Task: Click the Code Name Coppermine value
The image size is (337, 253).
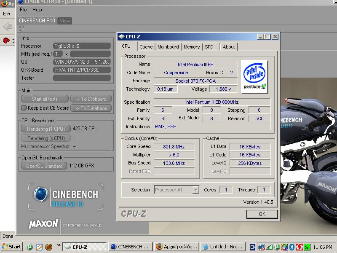Action: tap(176, 73)
